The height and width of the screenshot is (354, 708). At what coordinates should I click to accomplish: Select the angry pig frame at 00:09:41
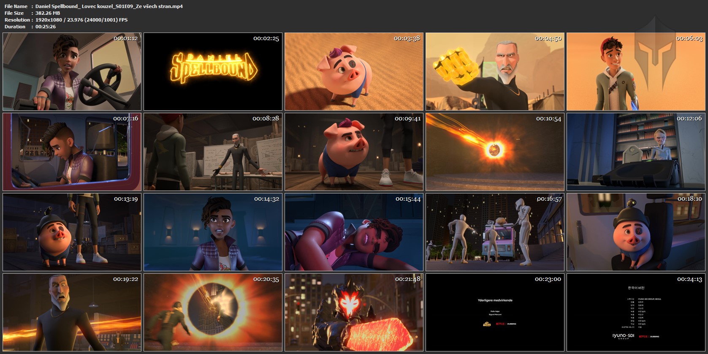tap(354, 152)
